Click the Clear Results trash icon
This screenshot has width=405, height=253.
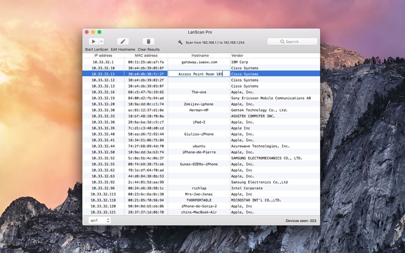(x=148, y=41)
